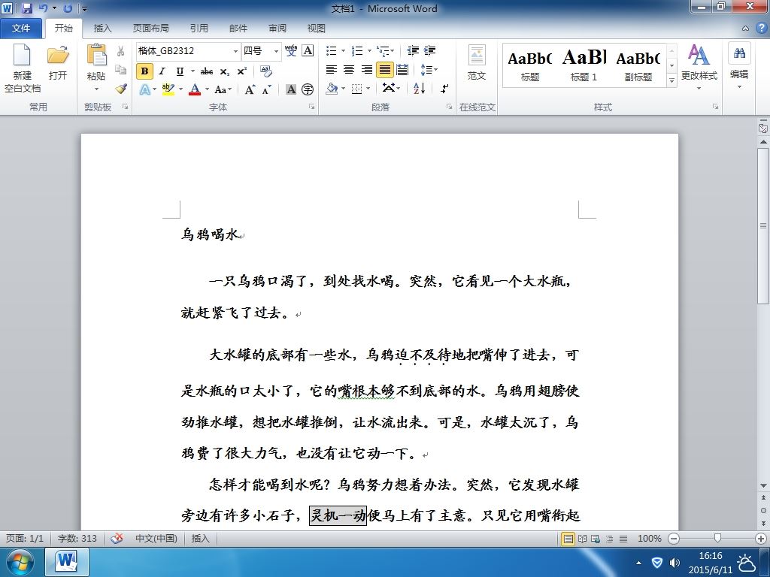This screenshot has width=770, height=577.
Task: Click the zoom slider handle
Action: 717,539
